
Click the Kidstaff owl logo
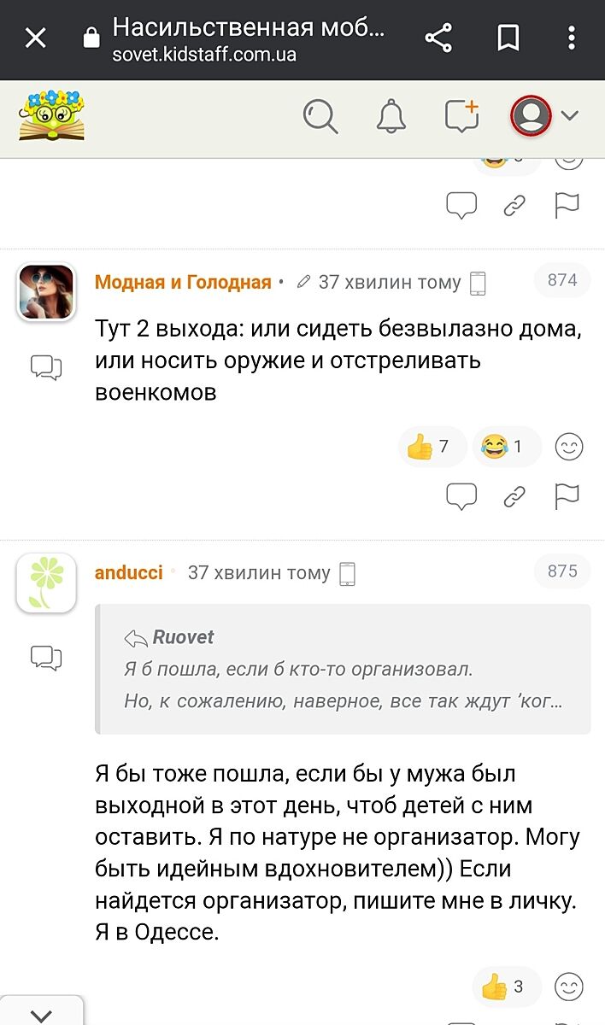52,116
